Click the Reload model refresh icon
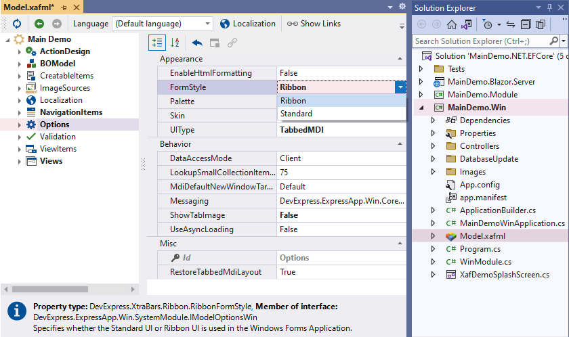Image resolution: width=569 pixels, height=337 pixels. pyautogui.click(x=17, y=24)
